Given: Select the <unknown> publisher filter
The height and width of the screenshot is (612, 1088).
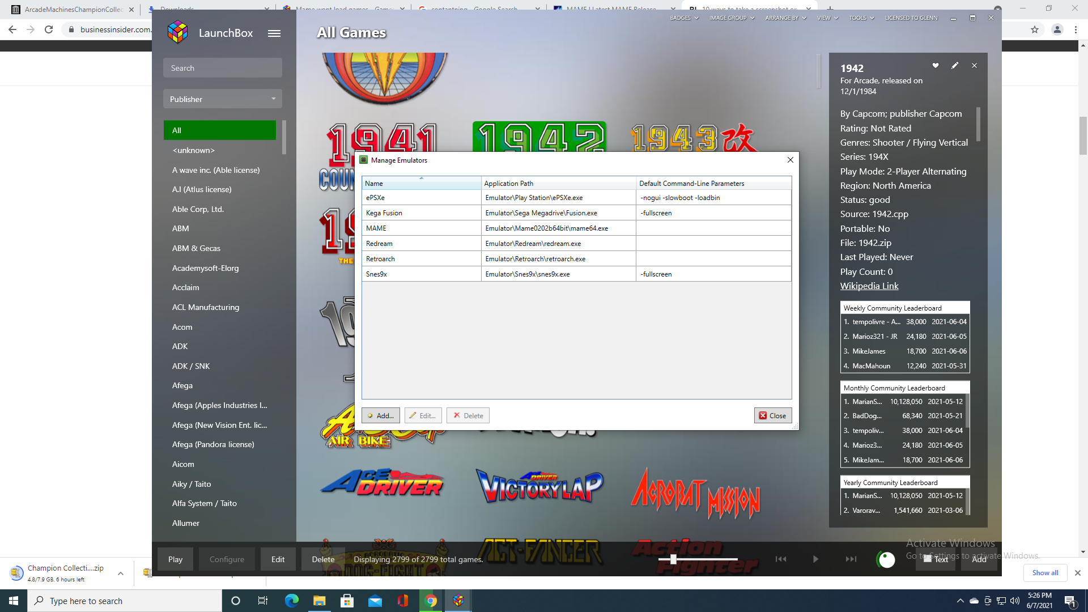Looking at the screenshot, I should coord(220,150).
